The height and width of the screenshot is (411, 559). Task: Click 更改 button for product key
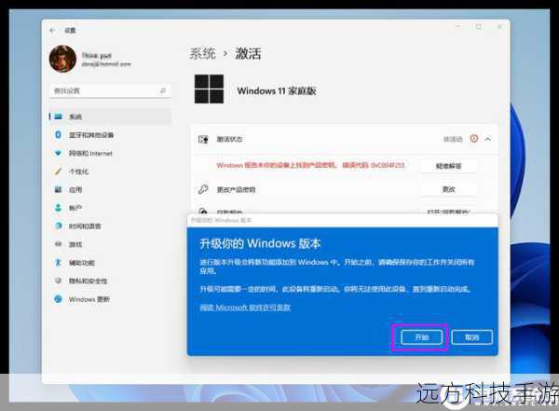[448, 189]
